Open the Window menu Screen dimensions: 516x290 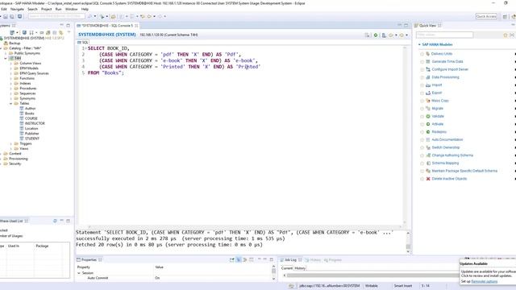[x=72, y=9]
